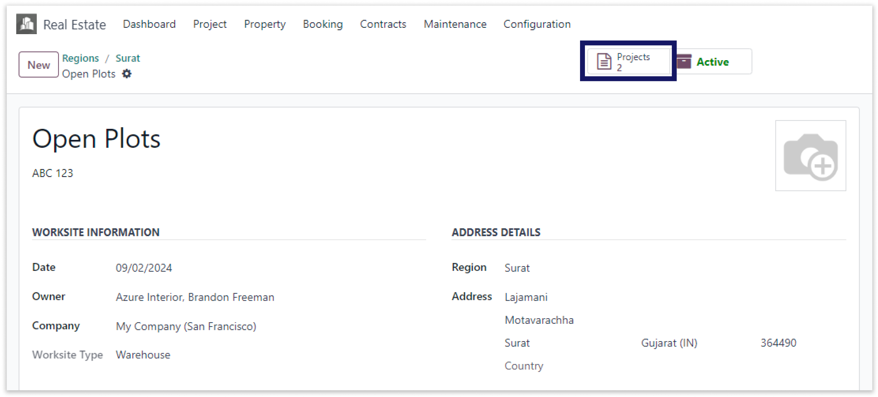Image resolution: width=878 pixels, height=397 pixels.
Task: Edit the ABC 123 reference field
Action: 53,173
